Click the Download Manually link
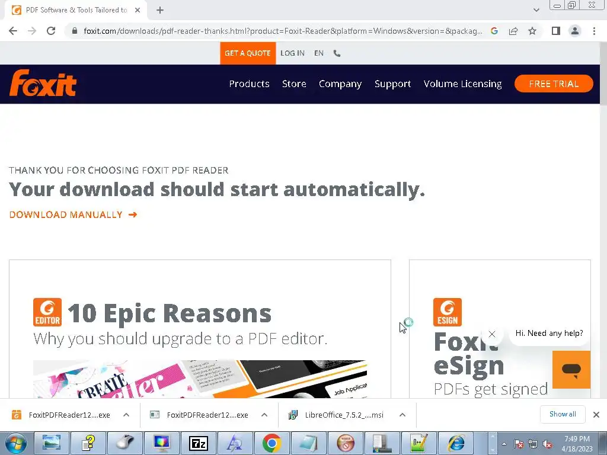 pyautogui.click(x=73, y=214)
